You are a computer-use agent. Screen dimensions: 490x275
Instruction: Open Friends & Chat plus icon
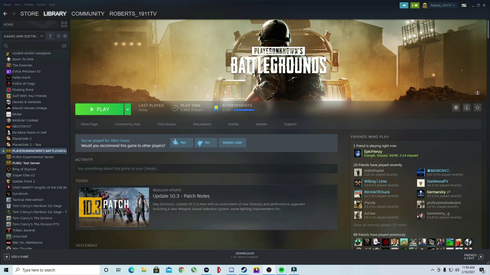(x=481, y=257)
